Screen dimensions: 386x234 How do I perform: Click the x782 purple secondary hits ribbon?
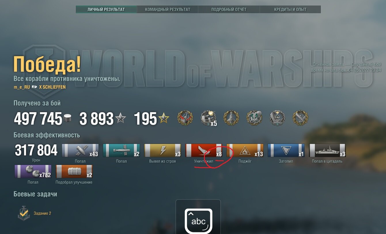pyautogui.click(x=33, y=172)
